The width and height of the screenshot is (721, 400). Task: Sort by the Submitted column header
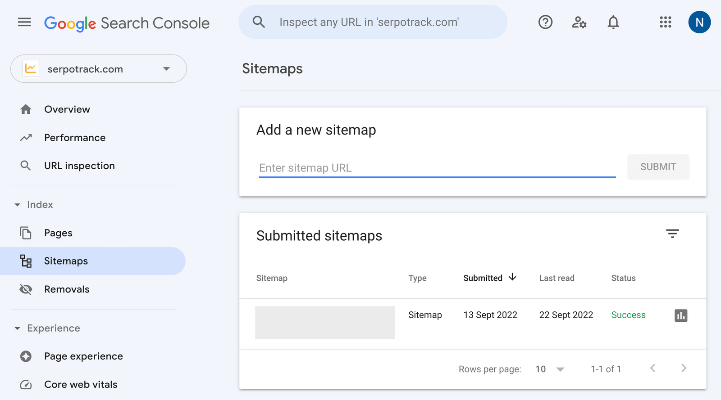click(483, 278)
